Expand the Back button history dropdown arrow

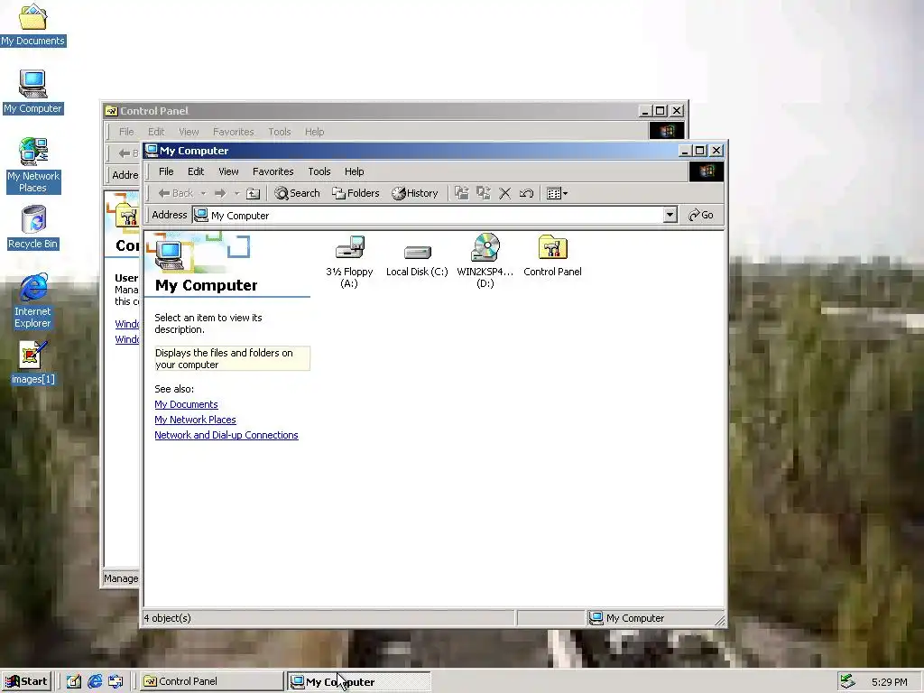203,193
